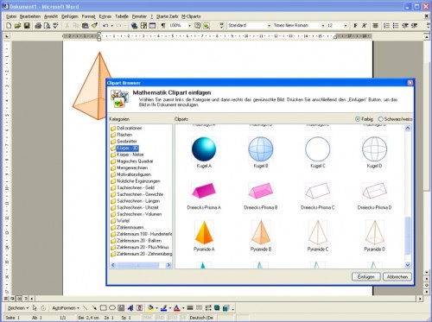Click the Einfügen button in dialog
Image resolution: width=432 pixels, height=322 pixels.
pos(366,276)
